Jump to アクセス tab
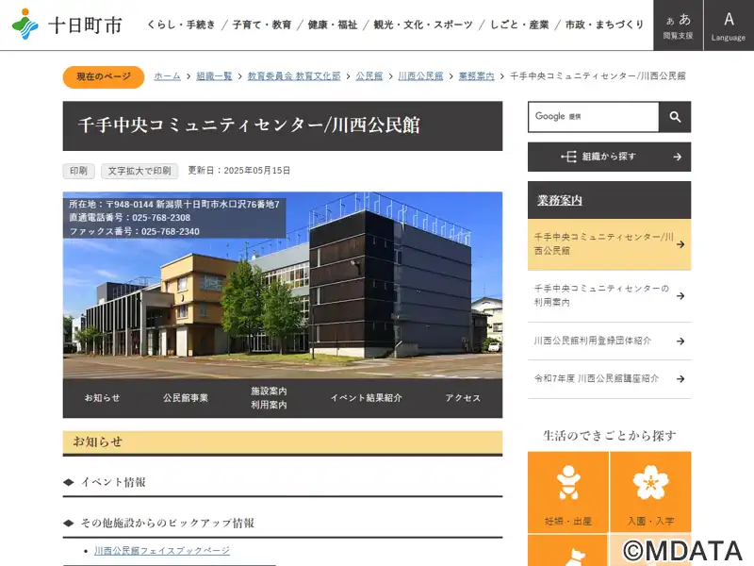 coord(463,398)
